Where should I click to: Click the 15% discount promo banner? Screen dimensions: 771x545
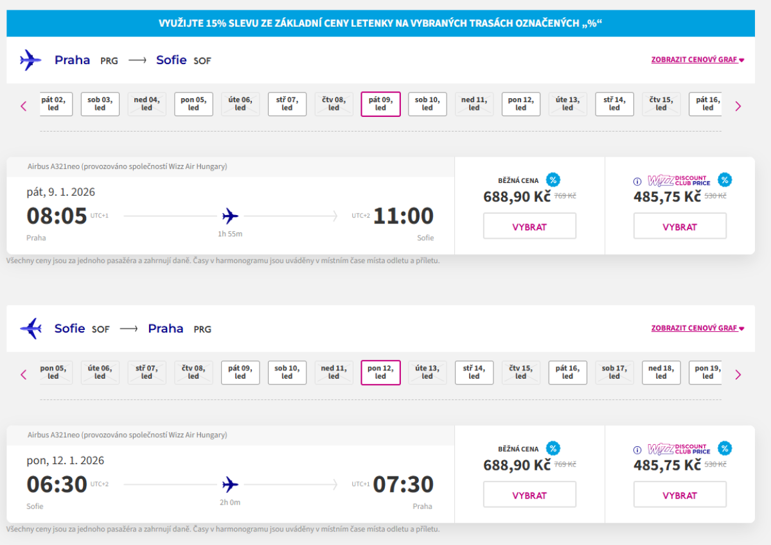(380, 24)
